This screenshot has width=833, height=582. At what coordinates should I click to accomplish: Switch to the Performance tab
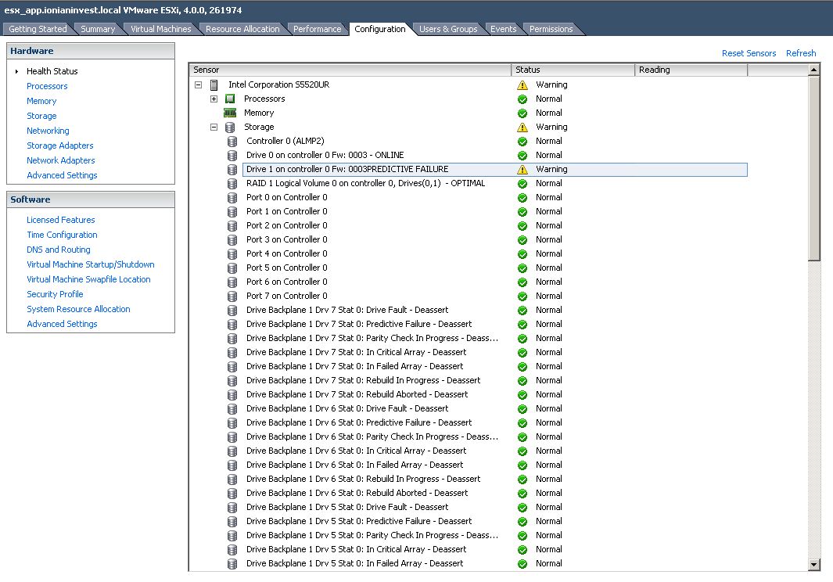click(x=317, y=29)
